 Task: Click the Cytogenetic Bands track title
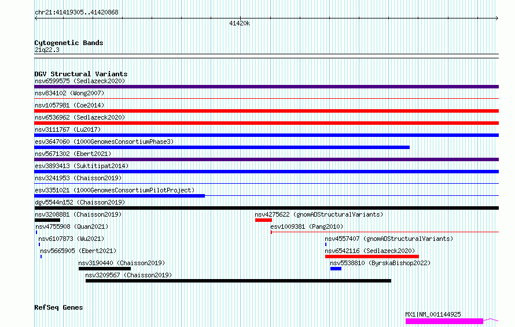(69, 43)
